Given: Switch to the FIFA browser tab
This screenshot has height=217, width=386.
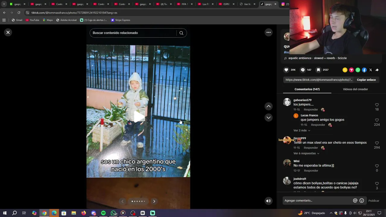Looking at the screenshot, I should point(185,4).
